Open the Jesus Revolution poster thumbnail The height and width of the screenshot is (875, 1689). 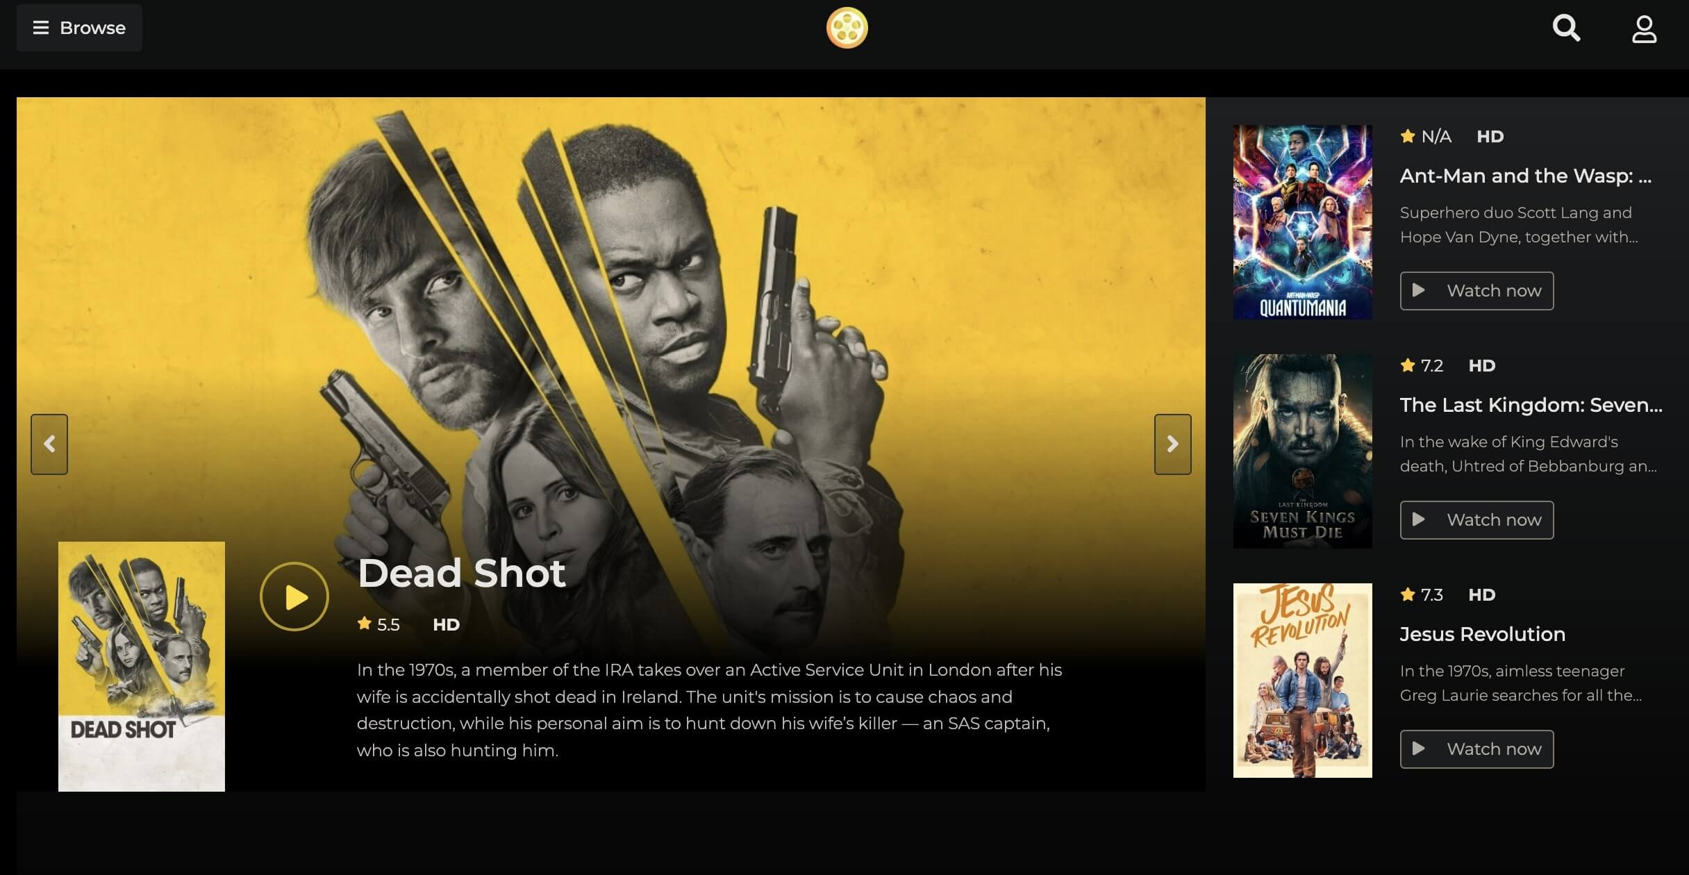click(1303, 681)
